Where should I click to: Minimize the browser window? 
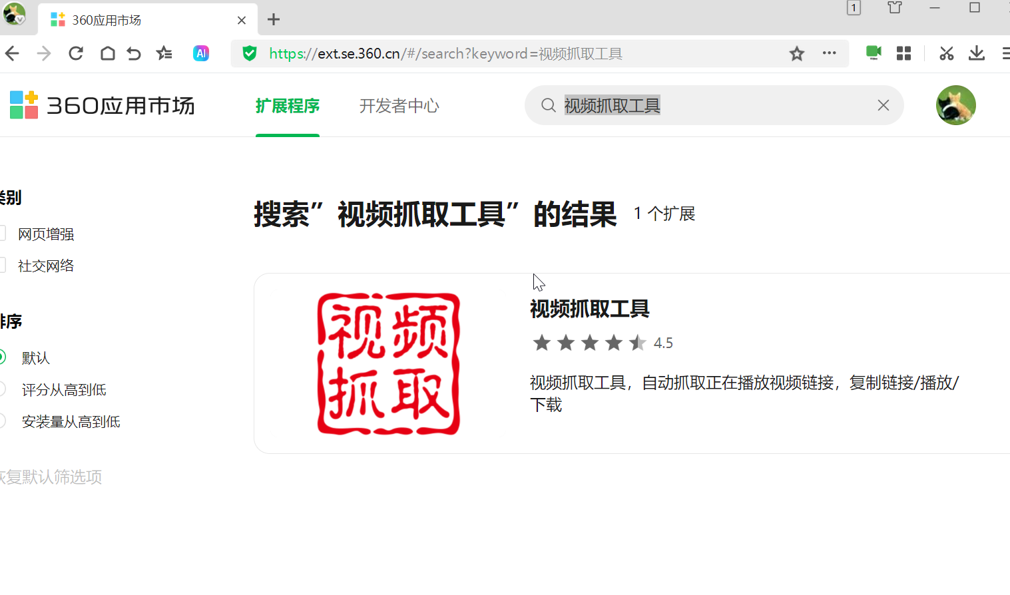coord(935,8)
